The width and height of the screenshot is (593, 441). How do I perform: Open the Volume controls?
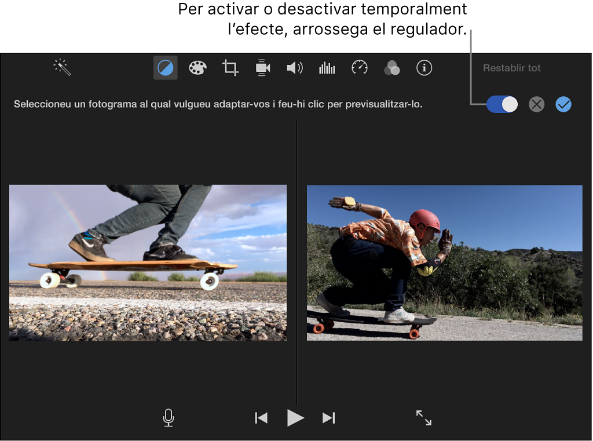point(294,67)
